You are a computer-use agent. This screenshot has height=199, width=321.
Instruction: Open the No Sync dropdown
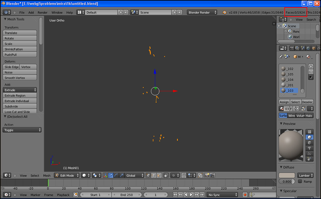tap(222, 195)
